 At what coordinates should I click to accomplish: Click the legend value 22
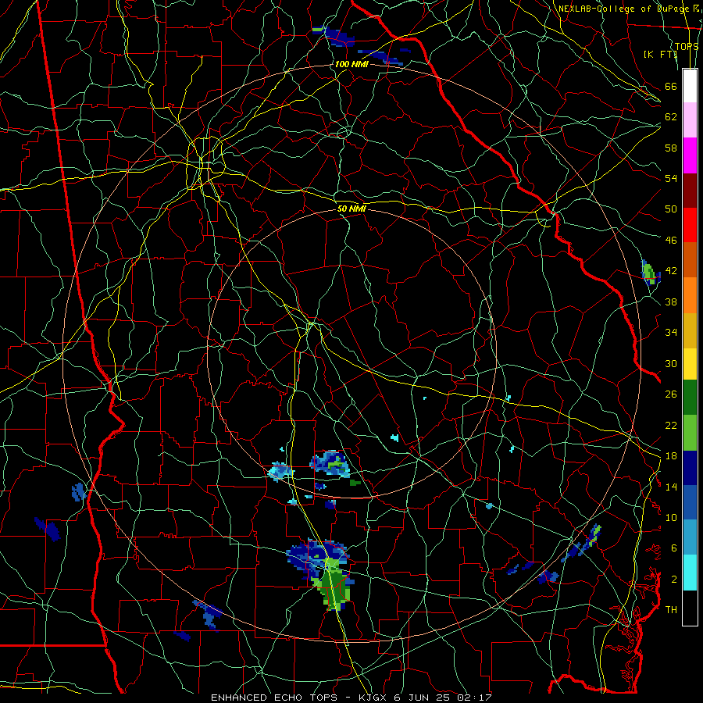[671, 425]
